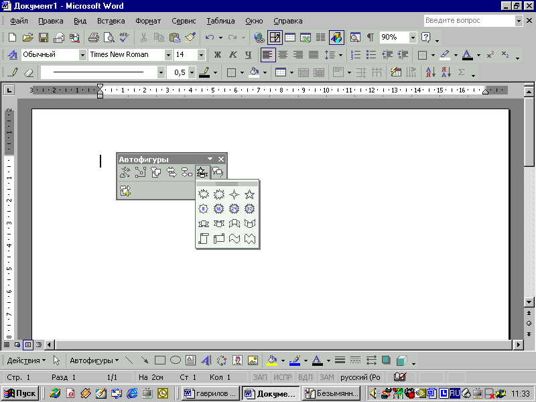536x402 pixels.
Task: Print the document with printer icon
Action: 93,38
